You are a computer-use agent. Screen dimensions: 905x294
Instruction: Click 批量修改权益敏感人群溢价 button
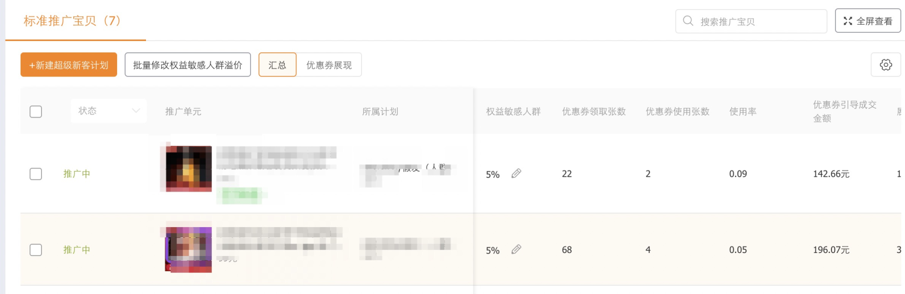click(x=188, y=64)
